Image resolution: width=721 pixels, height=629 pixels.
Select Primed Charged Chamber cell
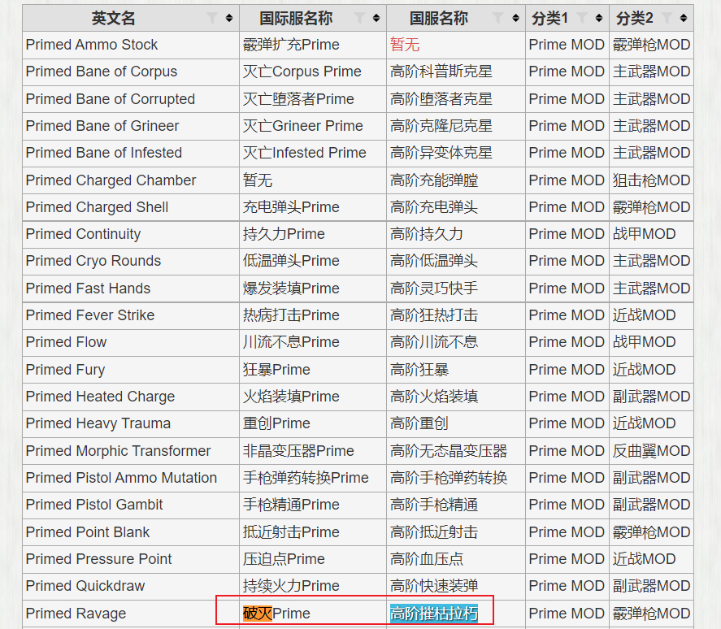click(x=131, y=180)
